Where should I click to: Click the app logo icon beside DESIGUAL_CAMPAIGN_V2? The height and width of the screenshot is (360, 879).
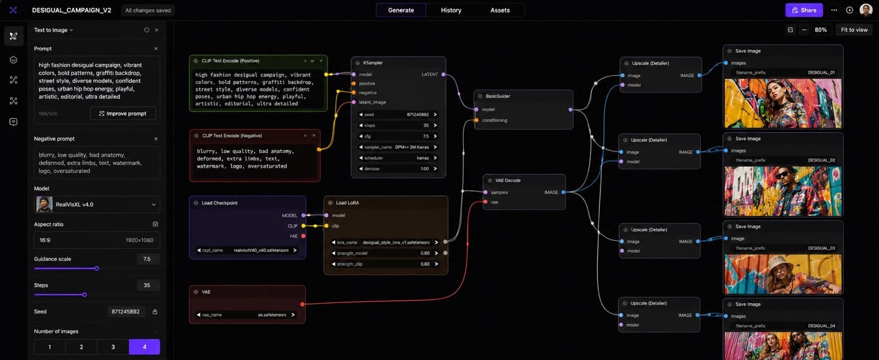tap(13, 10)
